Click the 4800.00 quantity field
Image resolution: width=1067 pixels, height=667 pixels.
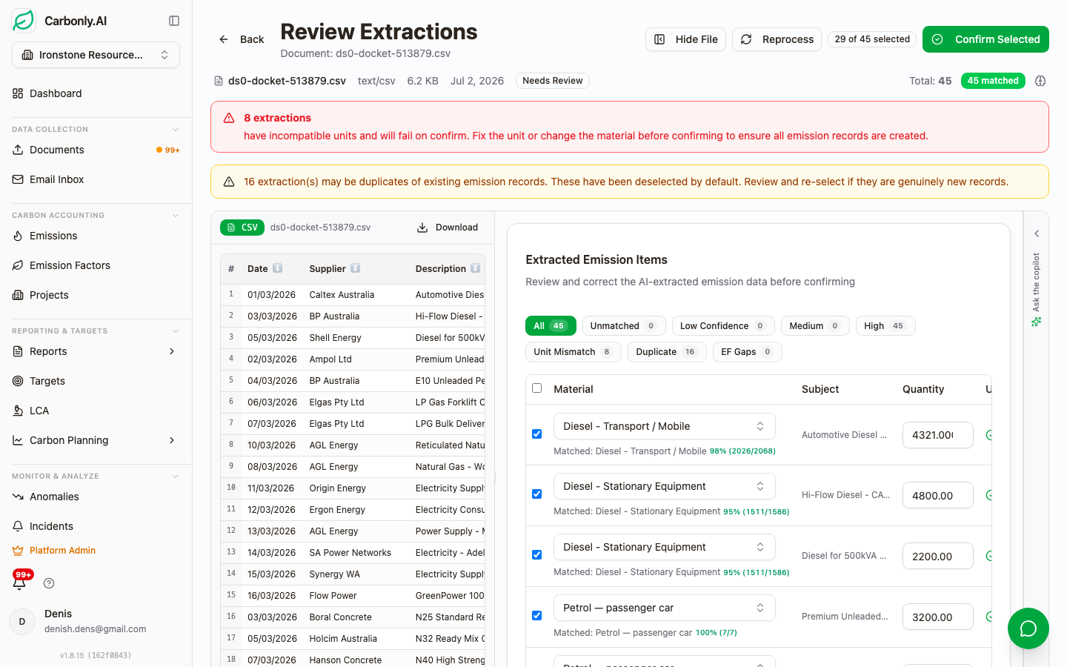(x=937, y=495)
